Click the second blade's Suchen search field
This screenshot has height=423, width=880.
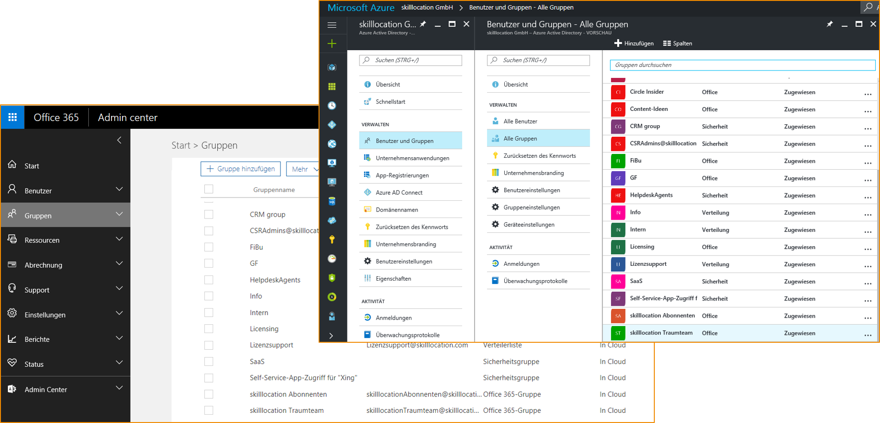click(x=538, y=60)
